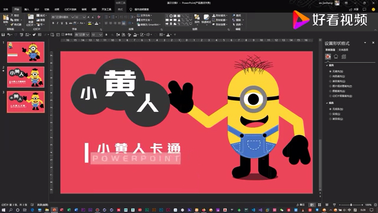This screenshot has width=378, height=213.
Task: Toggle underline formatting
Action: (x=62, y=23)
